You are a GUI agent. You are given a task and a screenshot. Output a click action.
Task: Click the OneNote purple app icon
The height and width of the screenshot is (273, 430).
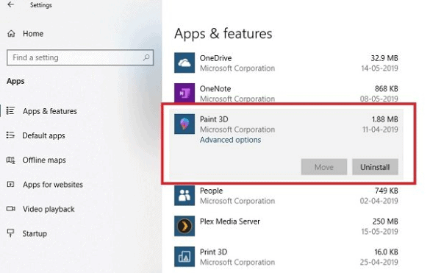coord(184,93)
